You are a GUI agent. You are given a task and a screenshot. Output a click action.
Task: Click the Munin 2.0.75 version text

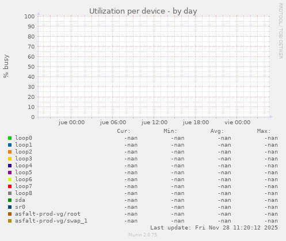pyautogui.click(x=143, y=235)
